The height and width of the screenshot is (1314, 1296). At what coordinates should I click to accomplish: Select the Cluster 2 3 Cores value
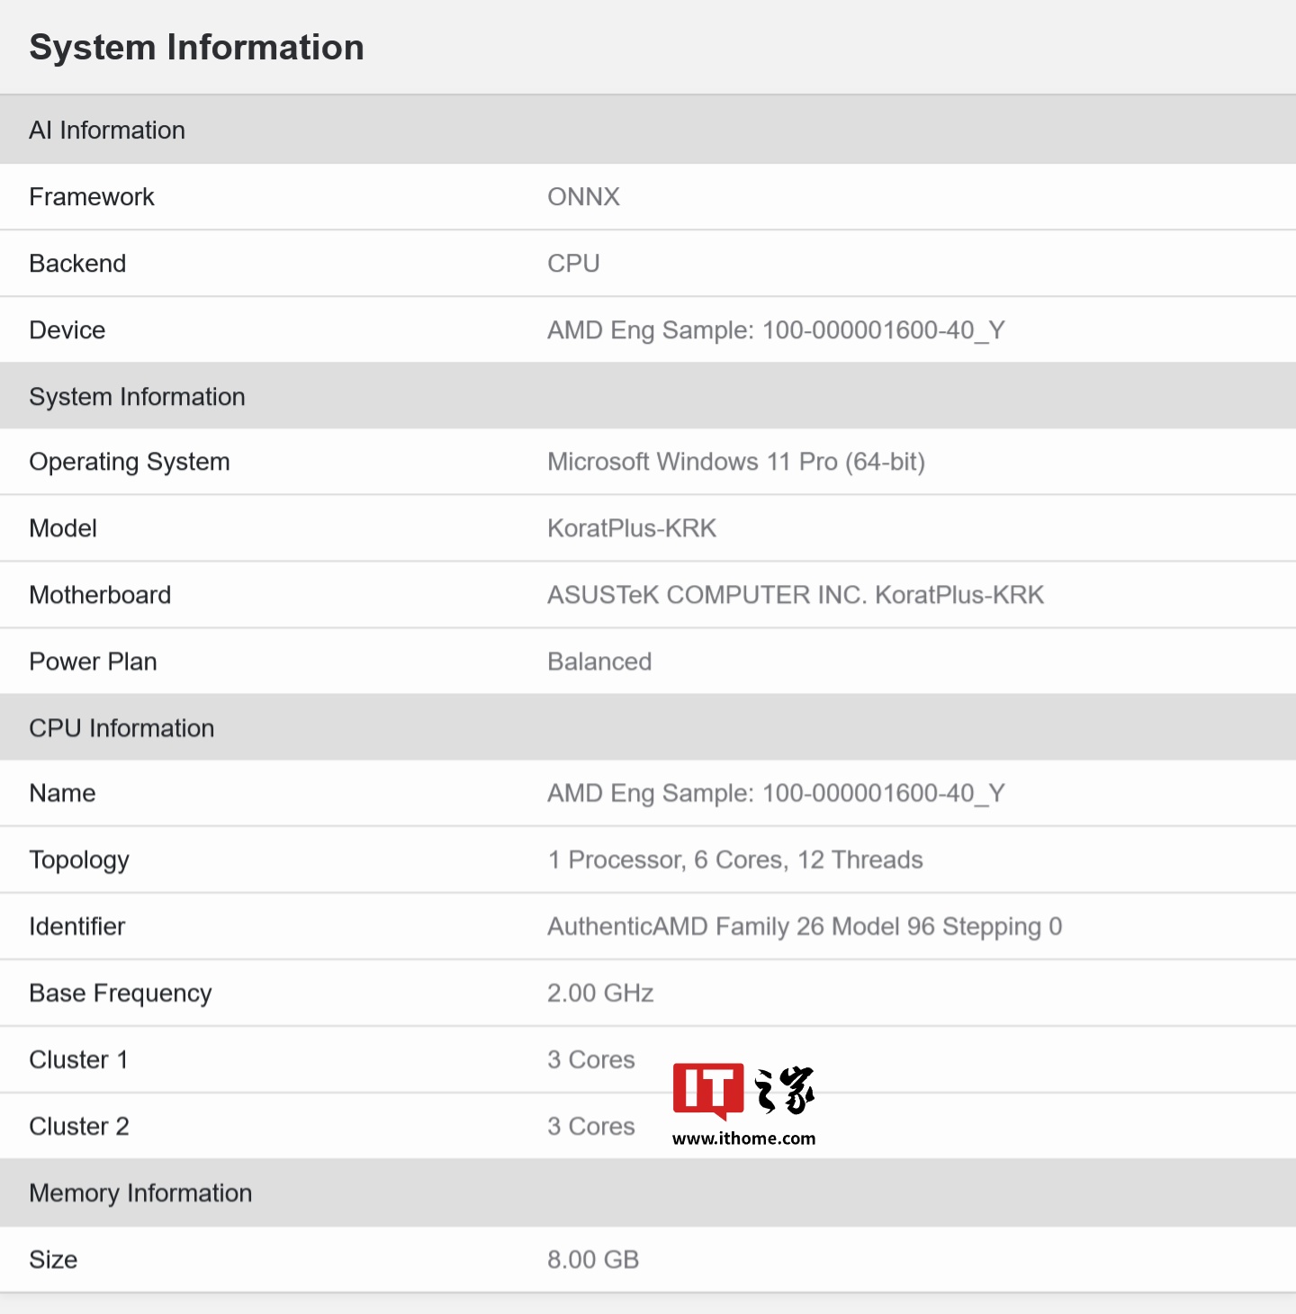[x=591, y=1126]
